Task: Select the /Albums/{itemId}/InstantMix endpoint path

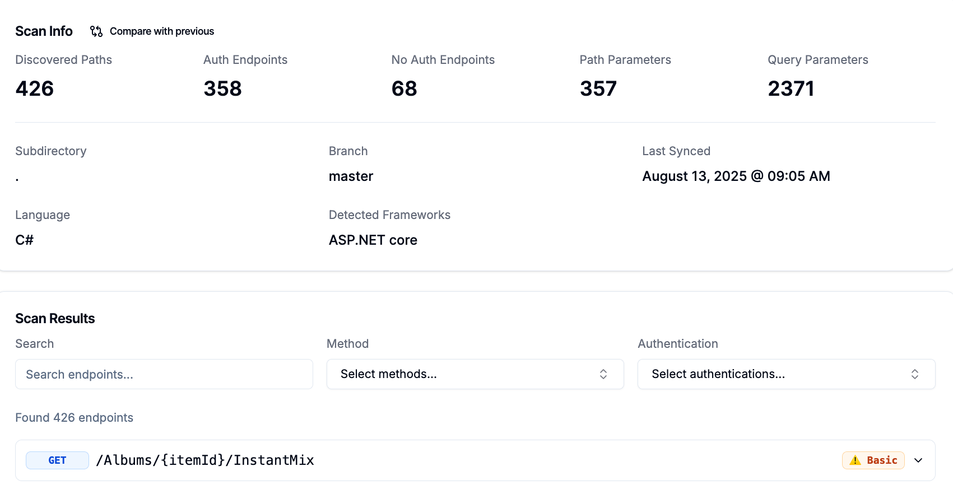Action: [x=205, y=460]
